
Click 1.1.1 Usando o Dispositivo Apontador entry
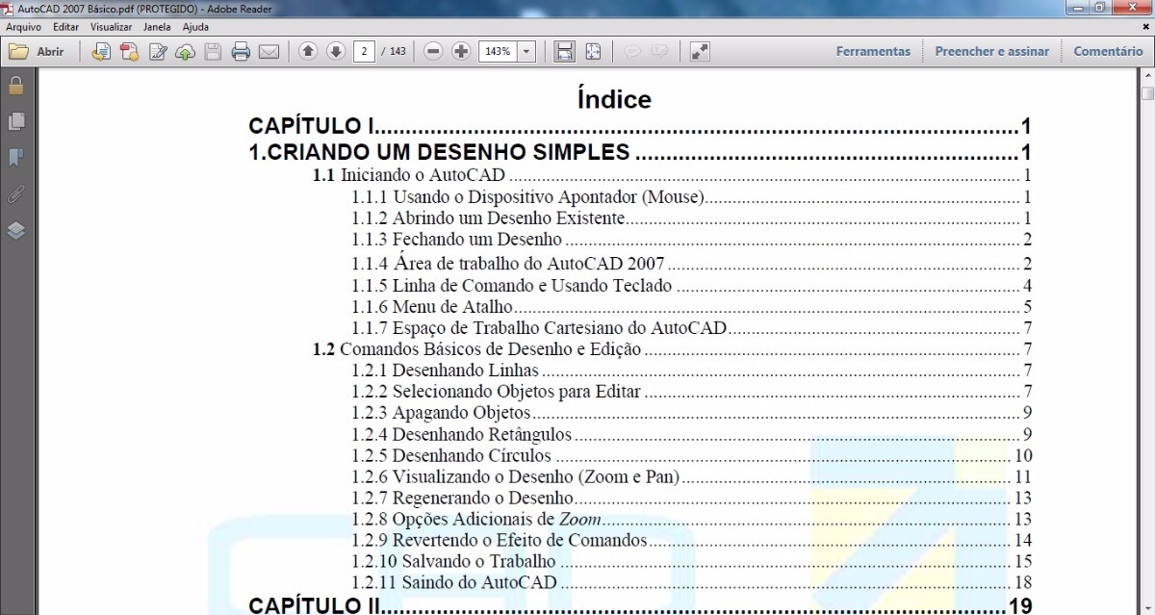(x=692, y=197)
